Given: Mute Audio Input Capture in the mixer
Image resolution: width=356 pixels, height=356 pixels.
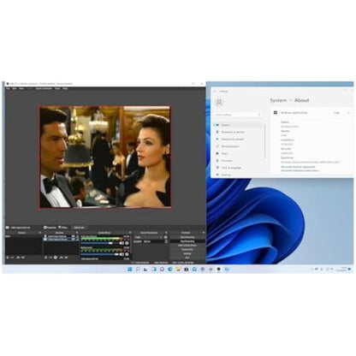Looking at the screenshot, I should click(122, 243).
